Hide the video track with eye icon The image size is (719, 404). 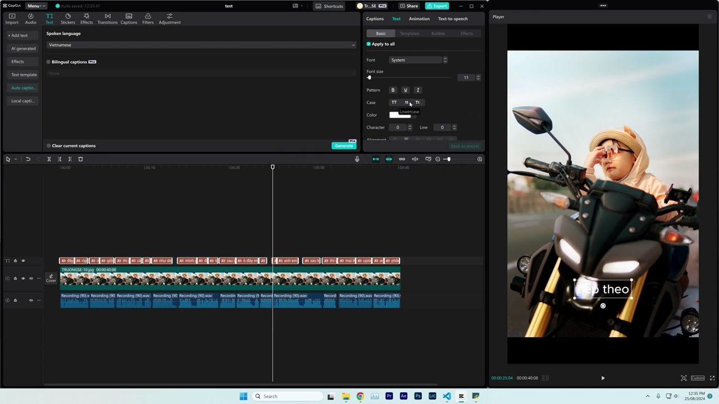(x=23, y=278)
